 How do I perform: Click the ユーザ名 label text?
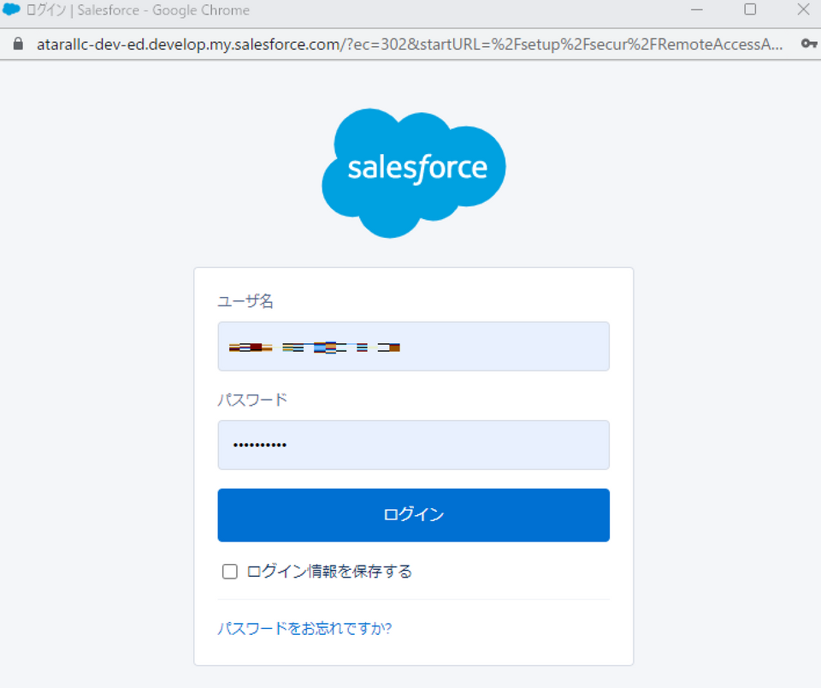coord(245,301)
